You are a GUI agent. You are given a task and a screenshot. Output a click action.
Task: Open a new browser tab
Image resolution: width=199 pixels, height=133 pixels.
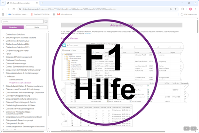pos(42,3)
